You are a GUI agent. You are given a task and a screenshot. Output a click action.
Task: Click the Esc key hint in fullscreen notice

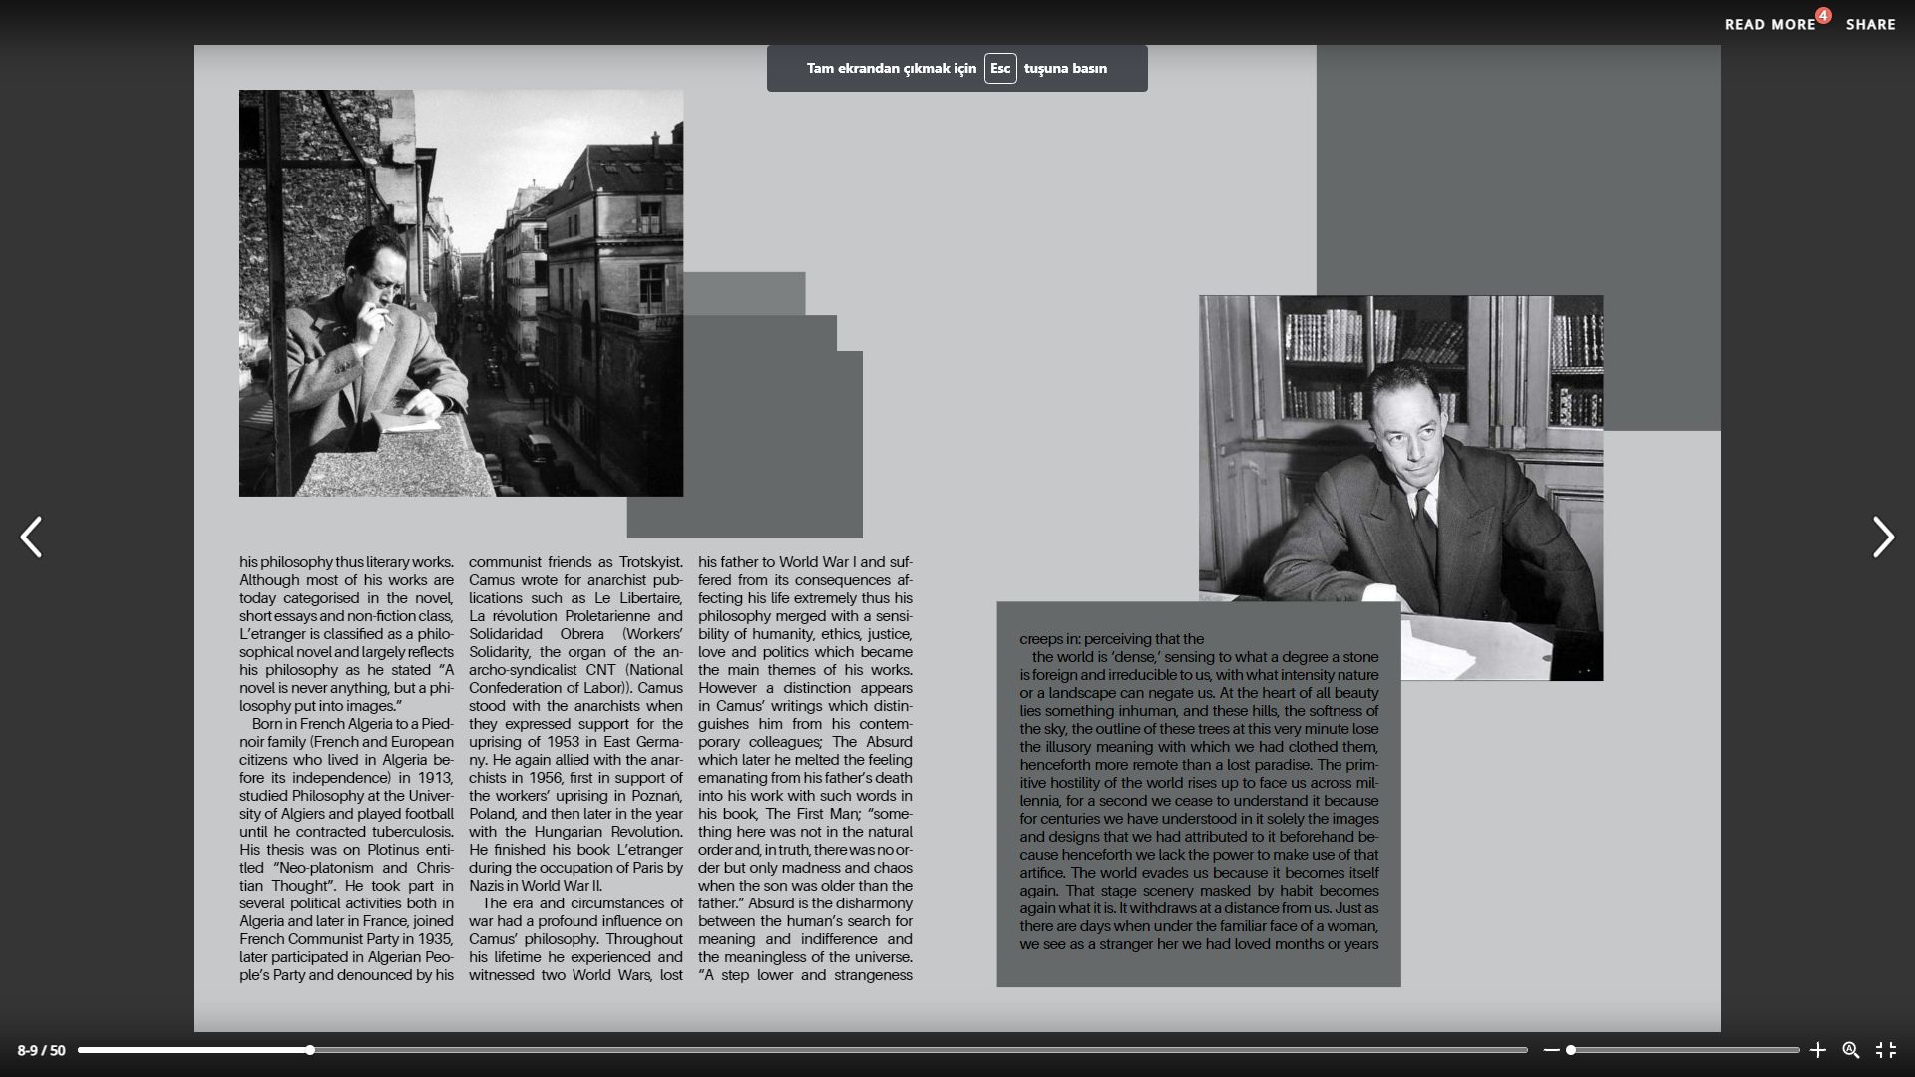[x=1000, y=69]
